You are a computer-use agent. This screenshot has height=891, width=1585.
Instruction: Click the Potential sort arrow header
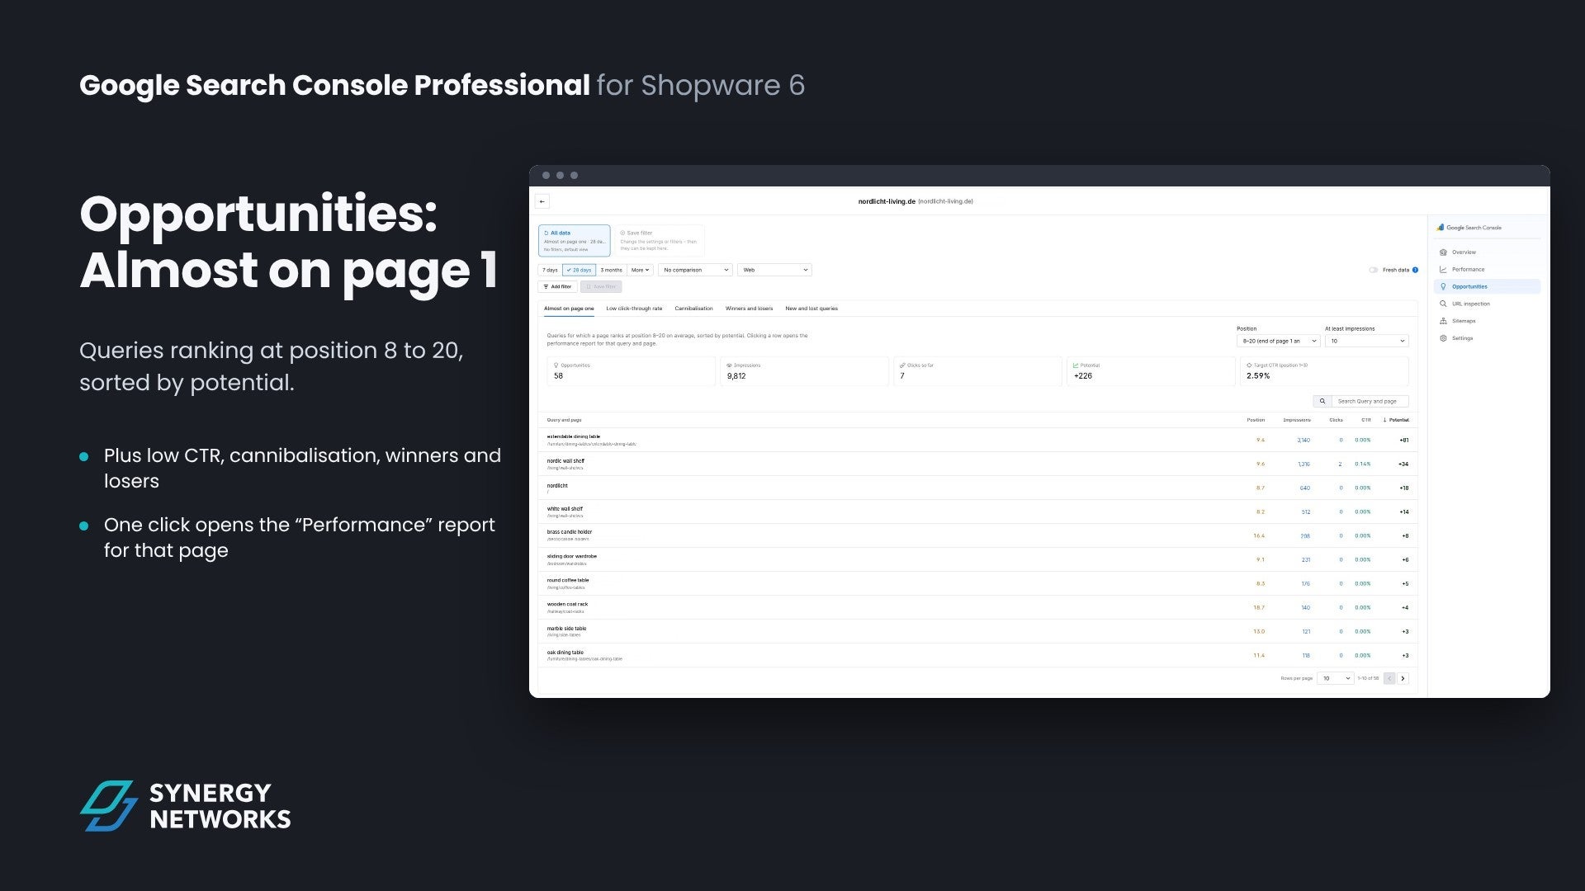(1397, 420)
